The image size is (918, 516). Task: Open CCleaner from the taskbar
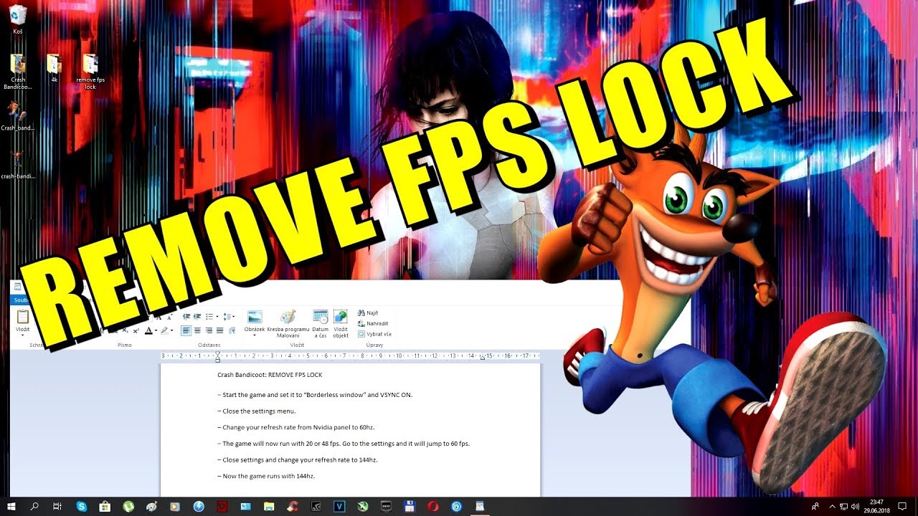tap(292, 507)
